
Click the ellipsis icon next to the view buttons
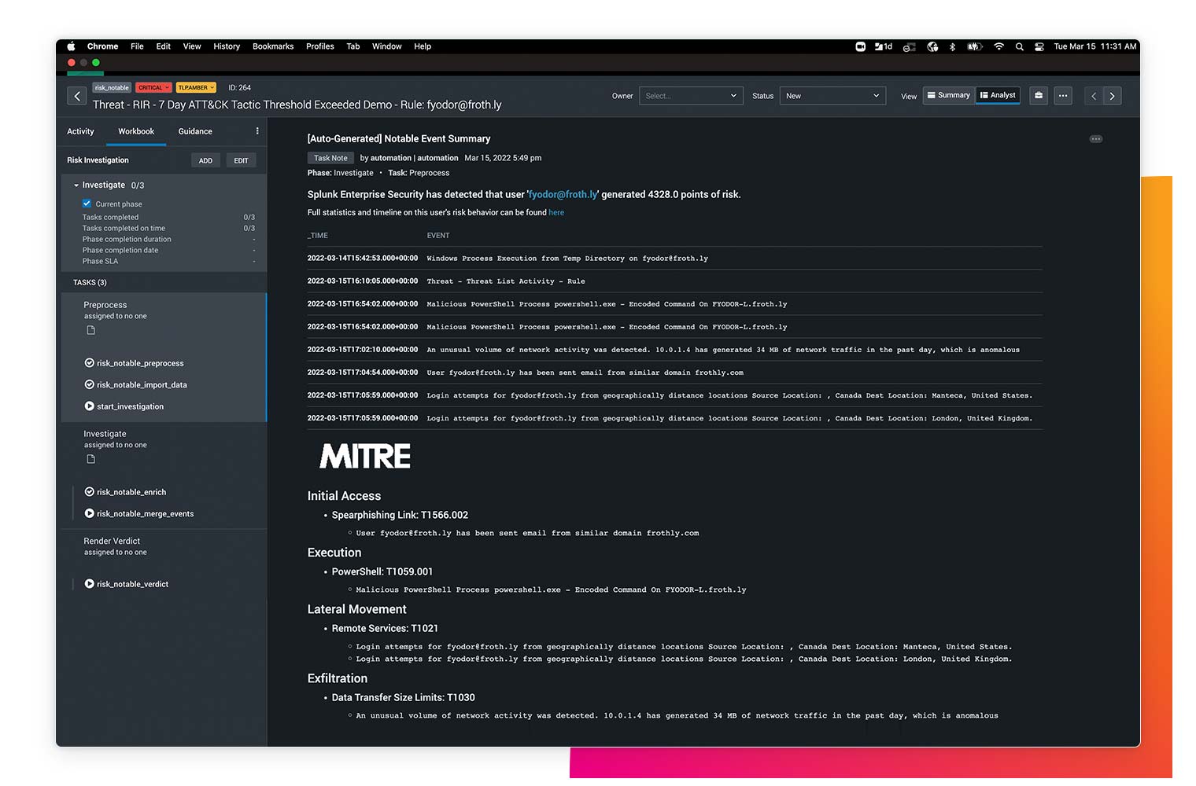click(x=1063, y=95)
